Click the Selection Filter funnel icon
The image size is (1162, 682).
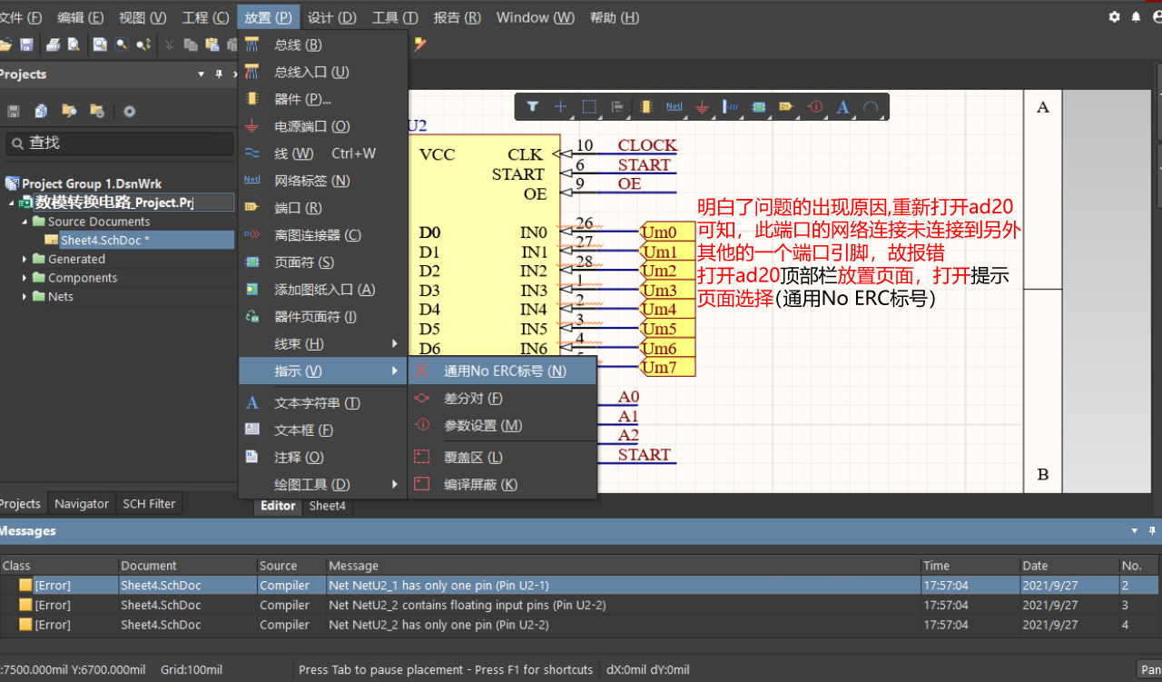(533, 107)
